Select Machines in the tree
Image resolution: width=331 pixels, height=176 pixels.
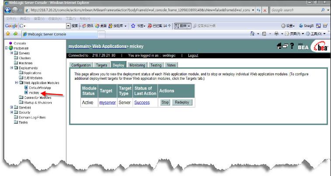[x=26, y=63]
